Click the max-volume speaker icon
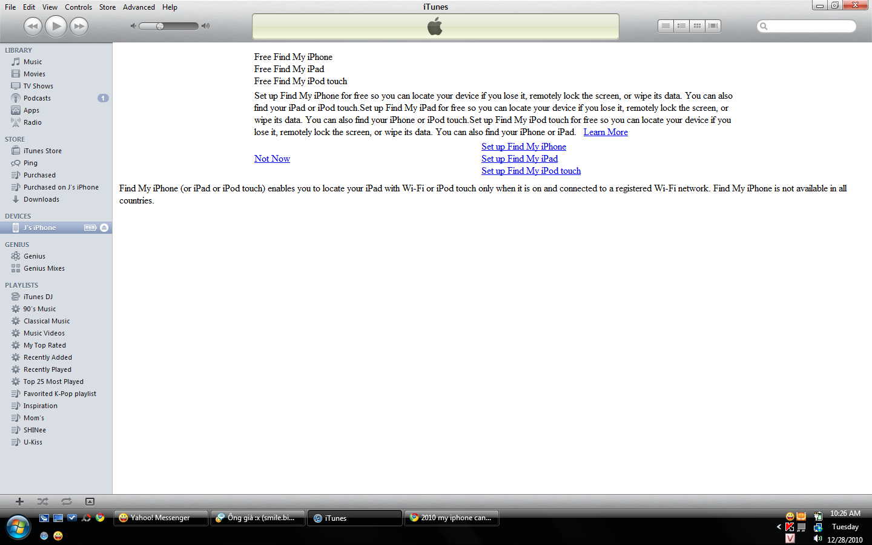 pyautogui.click(x=206, y=26)
